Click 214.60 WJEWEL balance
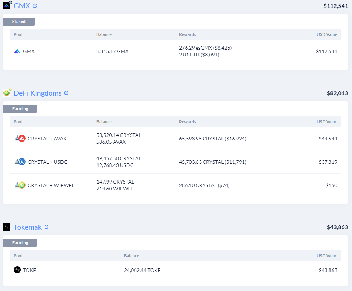Viewport: 352px width, 291px height. pos(115,189)
